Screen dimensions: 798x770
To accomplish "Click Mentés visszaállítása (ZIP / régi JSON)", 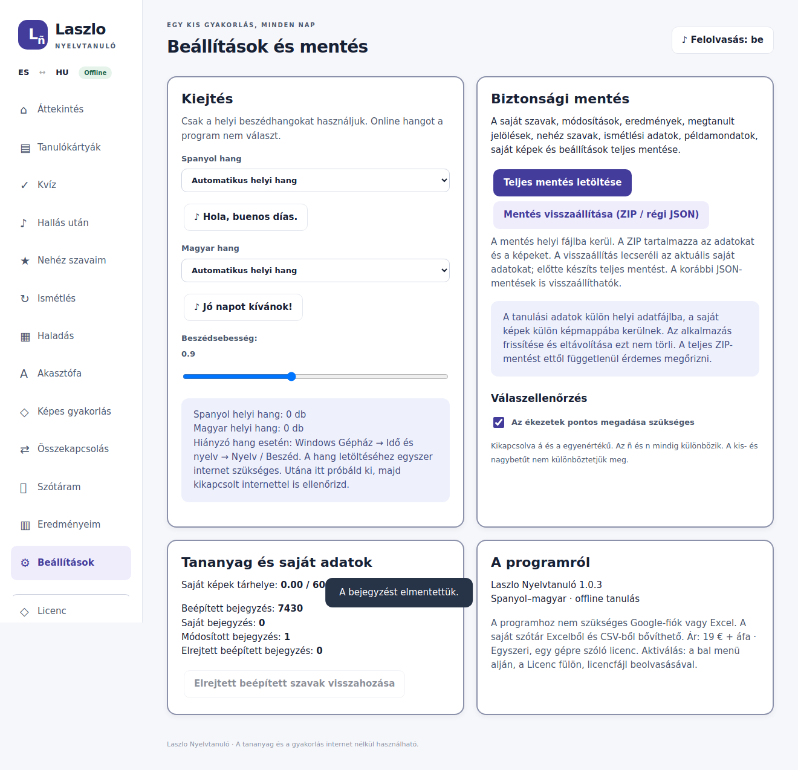I will [601, 215].
